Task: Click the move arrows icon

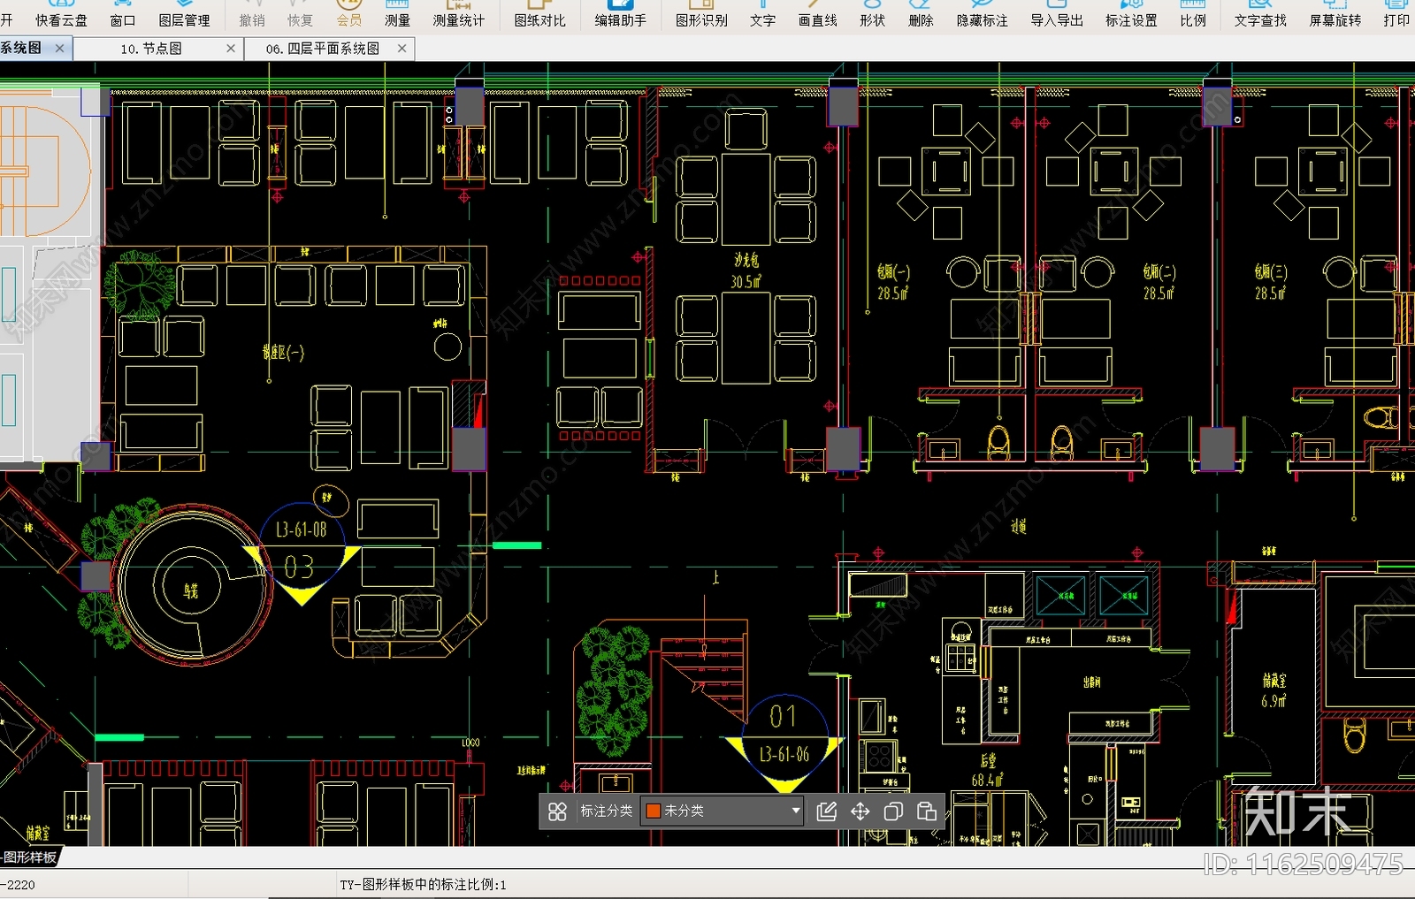Action: pos(860,811)
